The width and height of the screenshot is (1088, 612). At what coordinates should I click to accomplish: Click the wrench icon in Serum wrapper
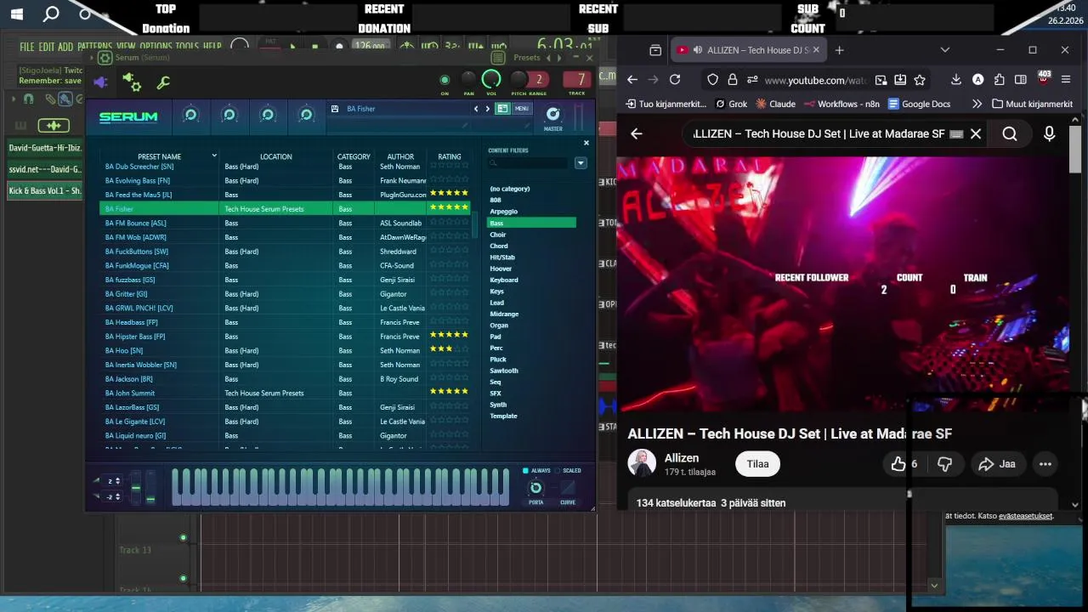coord(163,82)
